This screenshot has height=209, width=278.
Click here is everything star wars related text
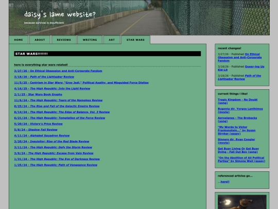(x=41, y=65)
